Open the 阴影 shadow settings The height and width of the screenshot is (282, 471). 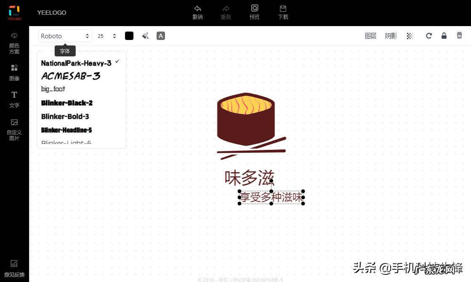(x=391, y=36)
